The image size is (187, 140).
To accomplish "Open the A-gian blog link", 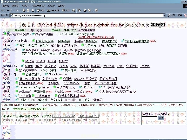I will [x=29, y=66].
